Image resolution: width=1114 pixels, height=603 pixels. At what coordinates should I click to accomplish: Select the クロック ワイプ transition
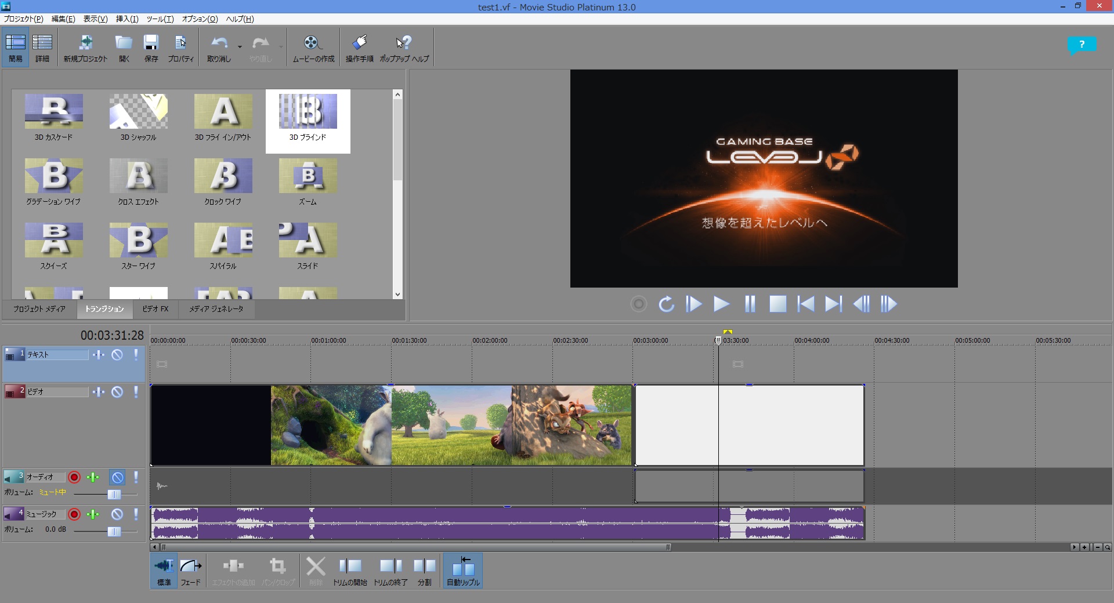click(223, 182)
